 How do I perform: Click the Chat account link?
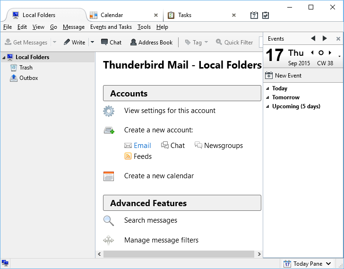[x=178, y=146]
